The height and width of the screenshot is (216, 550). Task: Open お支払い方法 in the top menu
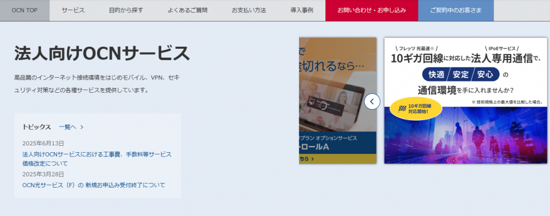pos(249,10)
